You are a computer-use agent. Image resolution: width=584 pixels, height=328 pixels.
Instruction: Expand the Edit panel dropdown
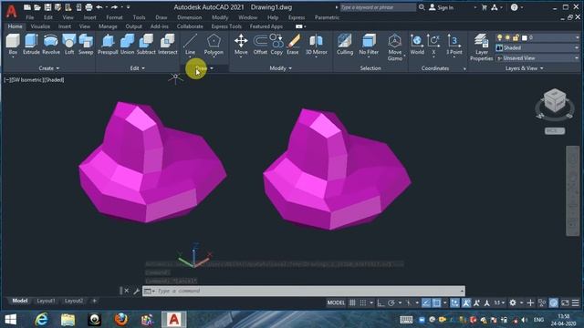coord(138,68)
